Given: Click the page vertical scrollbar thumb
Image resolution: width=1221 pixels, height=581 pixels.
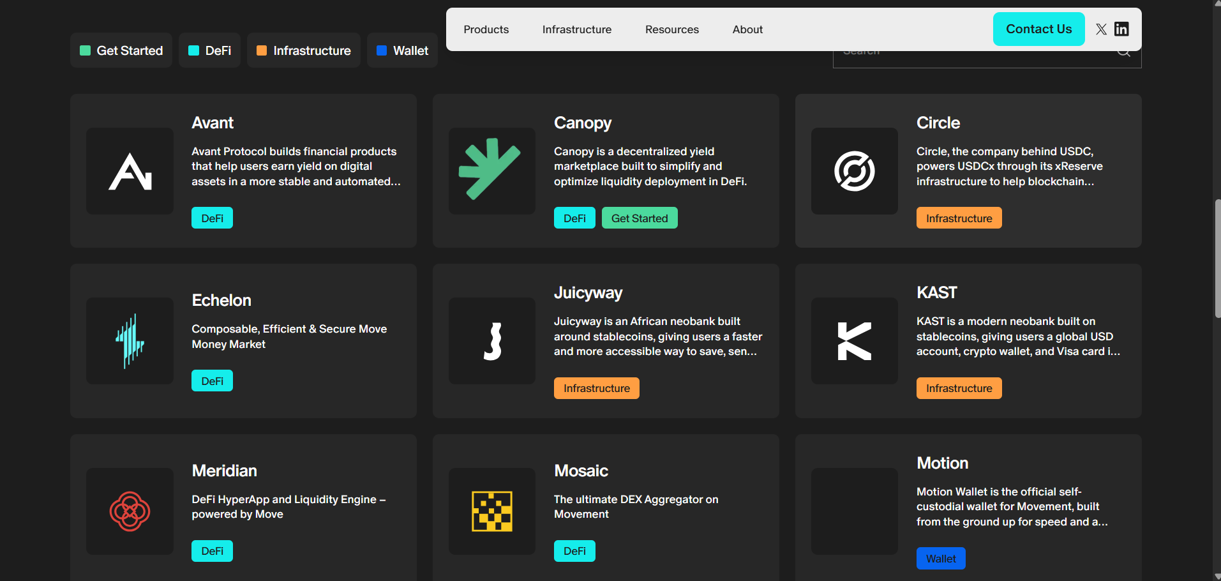Looking at the screenshot, I should click(x=1217, y=259).
